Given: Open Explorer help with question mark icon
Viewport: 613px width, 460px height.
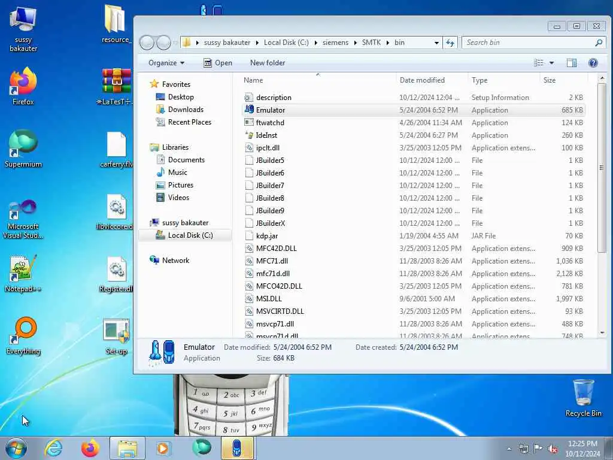Looking at the screenshot, I should coord(593,62).
